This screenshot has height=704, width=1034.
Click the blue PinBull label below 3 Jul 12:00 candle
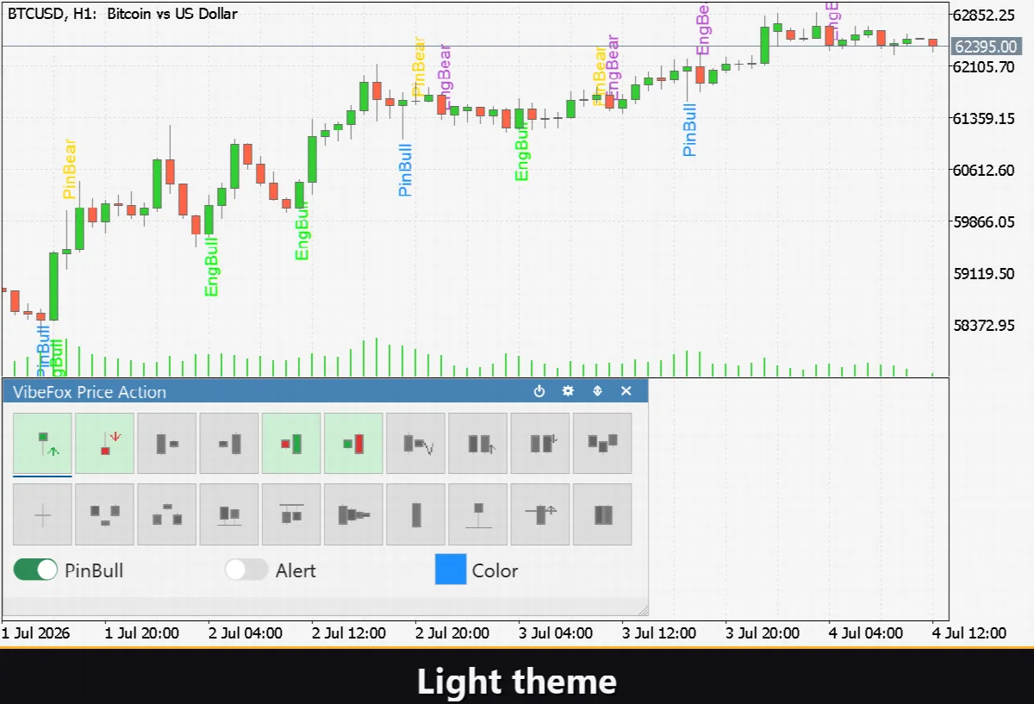(x=690, y=130)
